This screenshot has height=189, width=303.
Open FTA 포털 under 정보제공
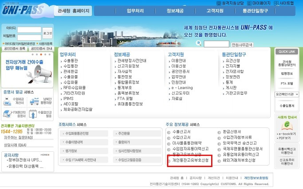coord(125,99)
